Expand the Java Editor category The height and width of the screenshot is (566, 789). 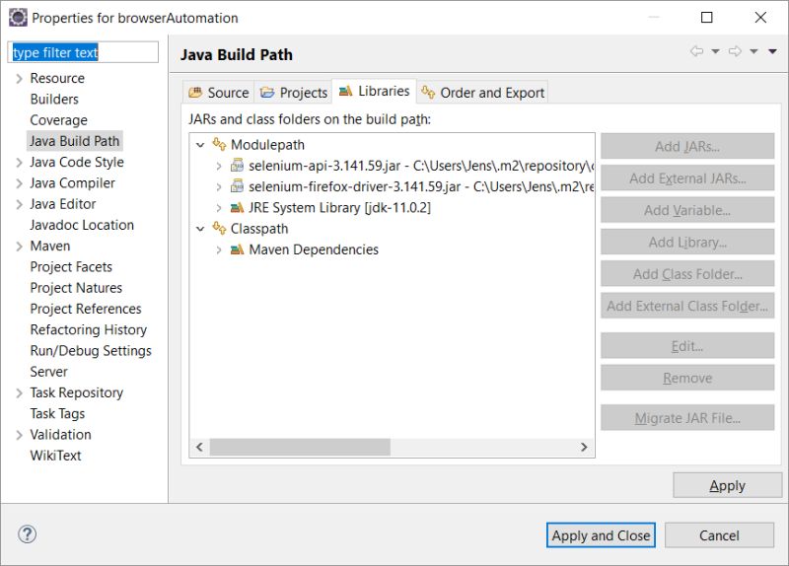[x=19, y=204]
